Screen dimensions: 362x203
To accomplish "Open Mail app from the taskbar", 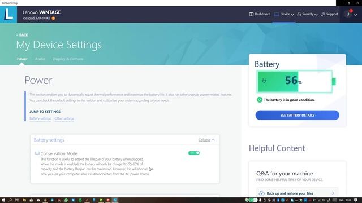I will 38,200.
